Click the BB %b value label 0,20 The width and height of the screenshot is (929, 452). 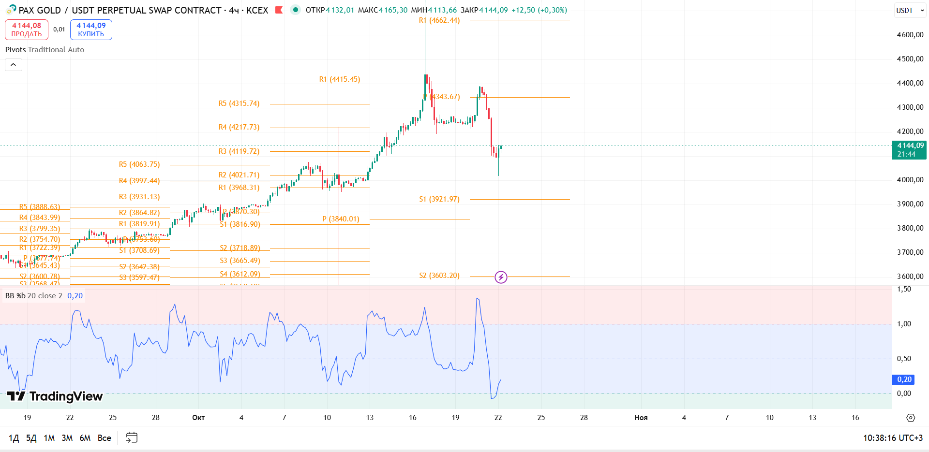click(x=903, y=379)
